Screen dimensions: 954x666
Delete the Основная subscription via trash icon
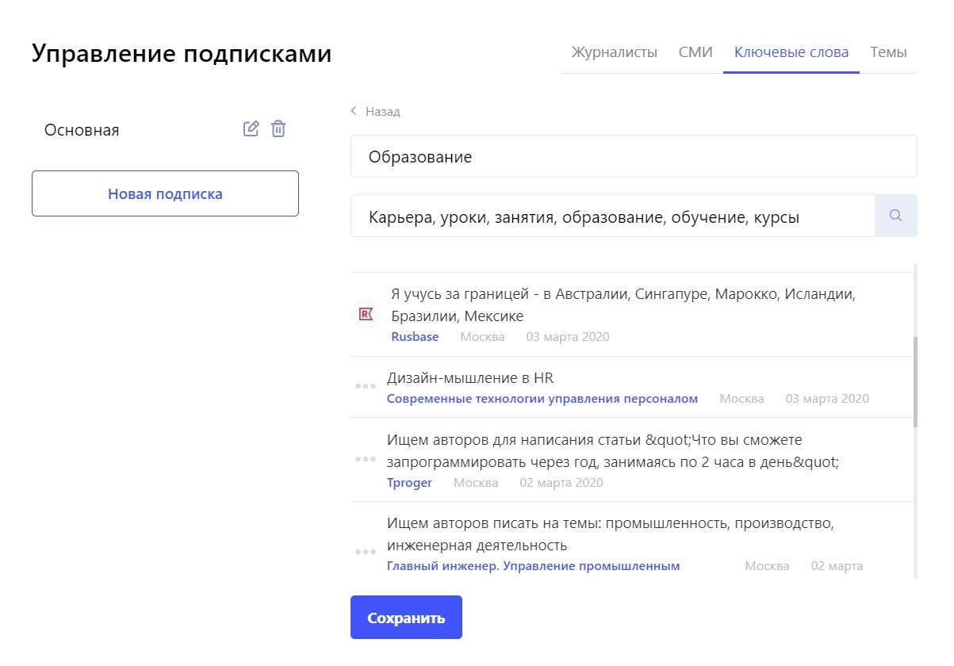[x=278, y=128]
